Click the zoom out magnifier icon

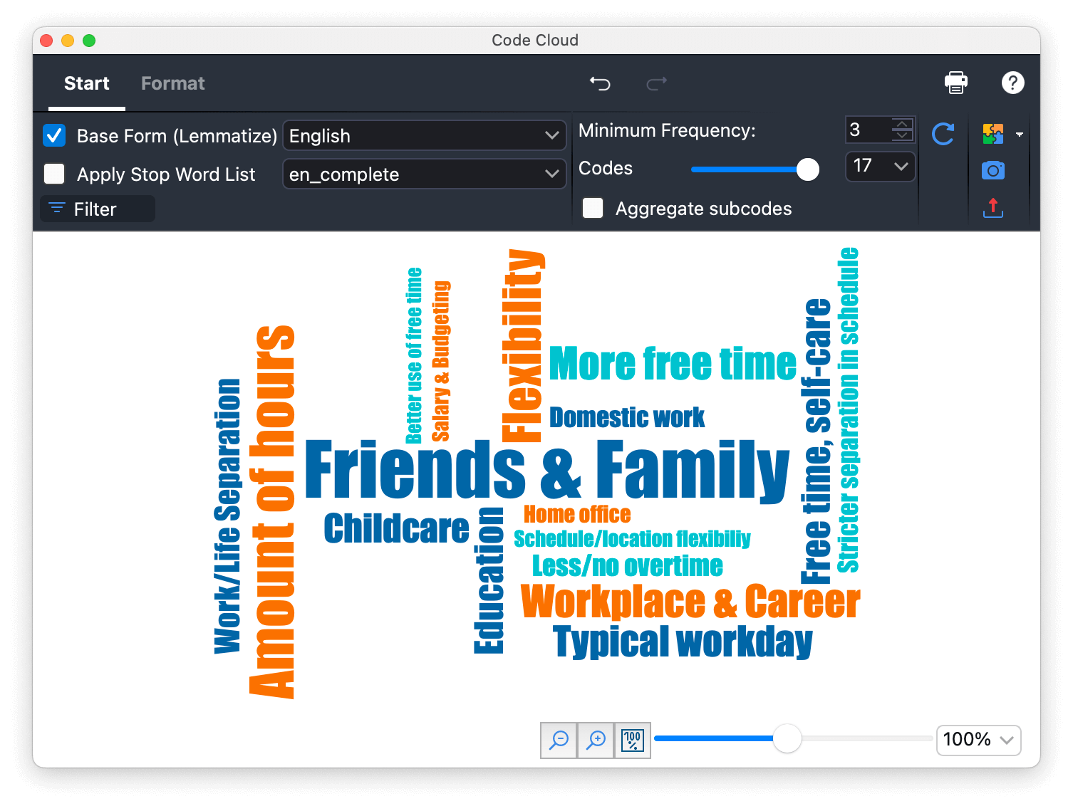point(559,740)
